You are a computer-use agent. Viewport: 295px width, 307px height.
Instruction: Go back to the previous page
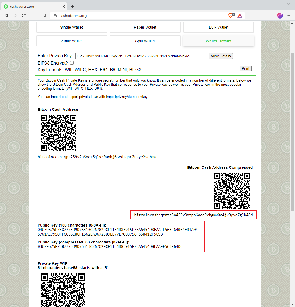pos(6,16)
